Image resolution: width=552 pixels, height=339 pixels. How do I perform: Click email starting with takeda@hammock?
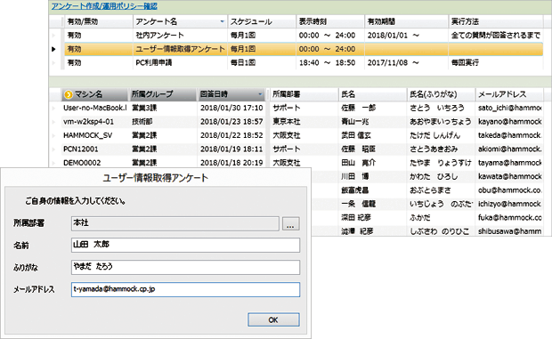[x=510, y=135]
